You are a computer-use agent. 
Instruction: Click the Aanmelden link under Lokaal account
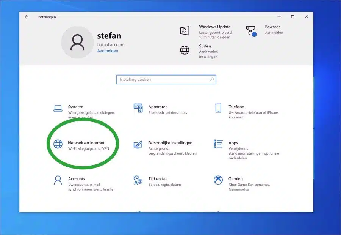108,51
